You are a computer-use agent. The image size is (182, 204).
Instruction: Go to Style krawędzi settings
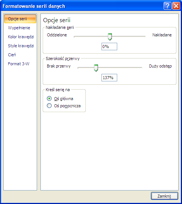point(20,46)
